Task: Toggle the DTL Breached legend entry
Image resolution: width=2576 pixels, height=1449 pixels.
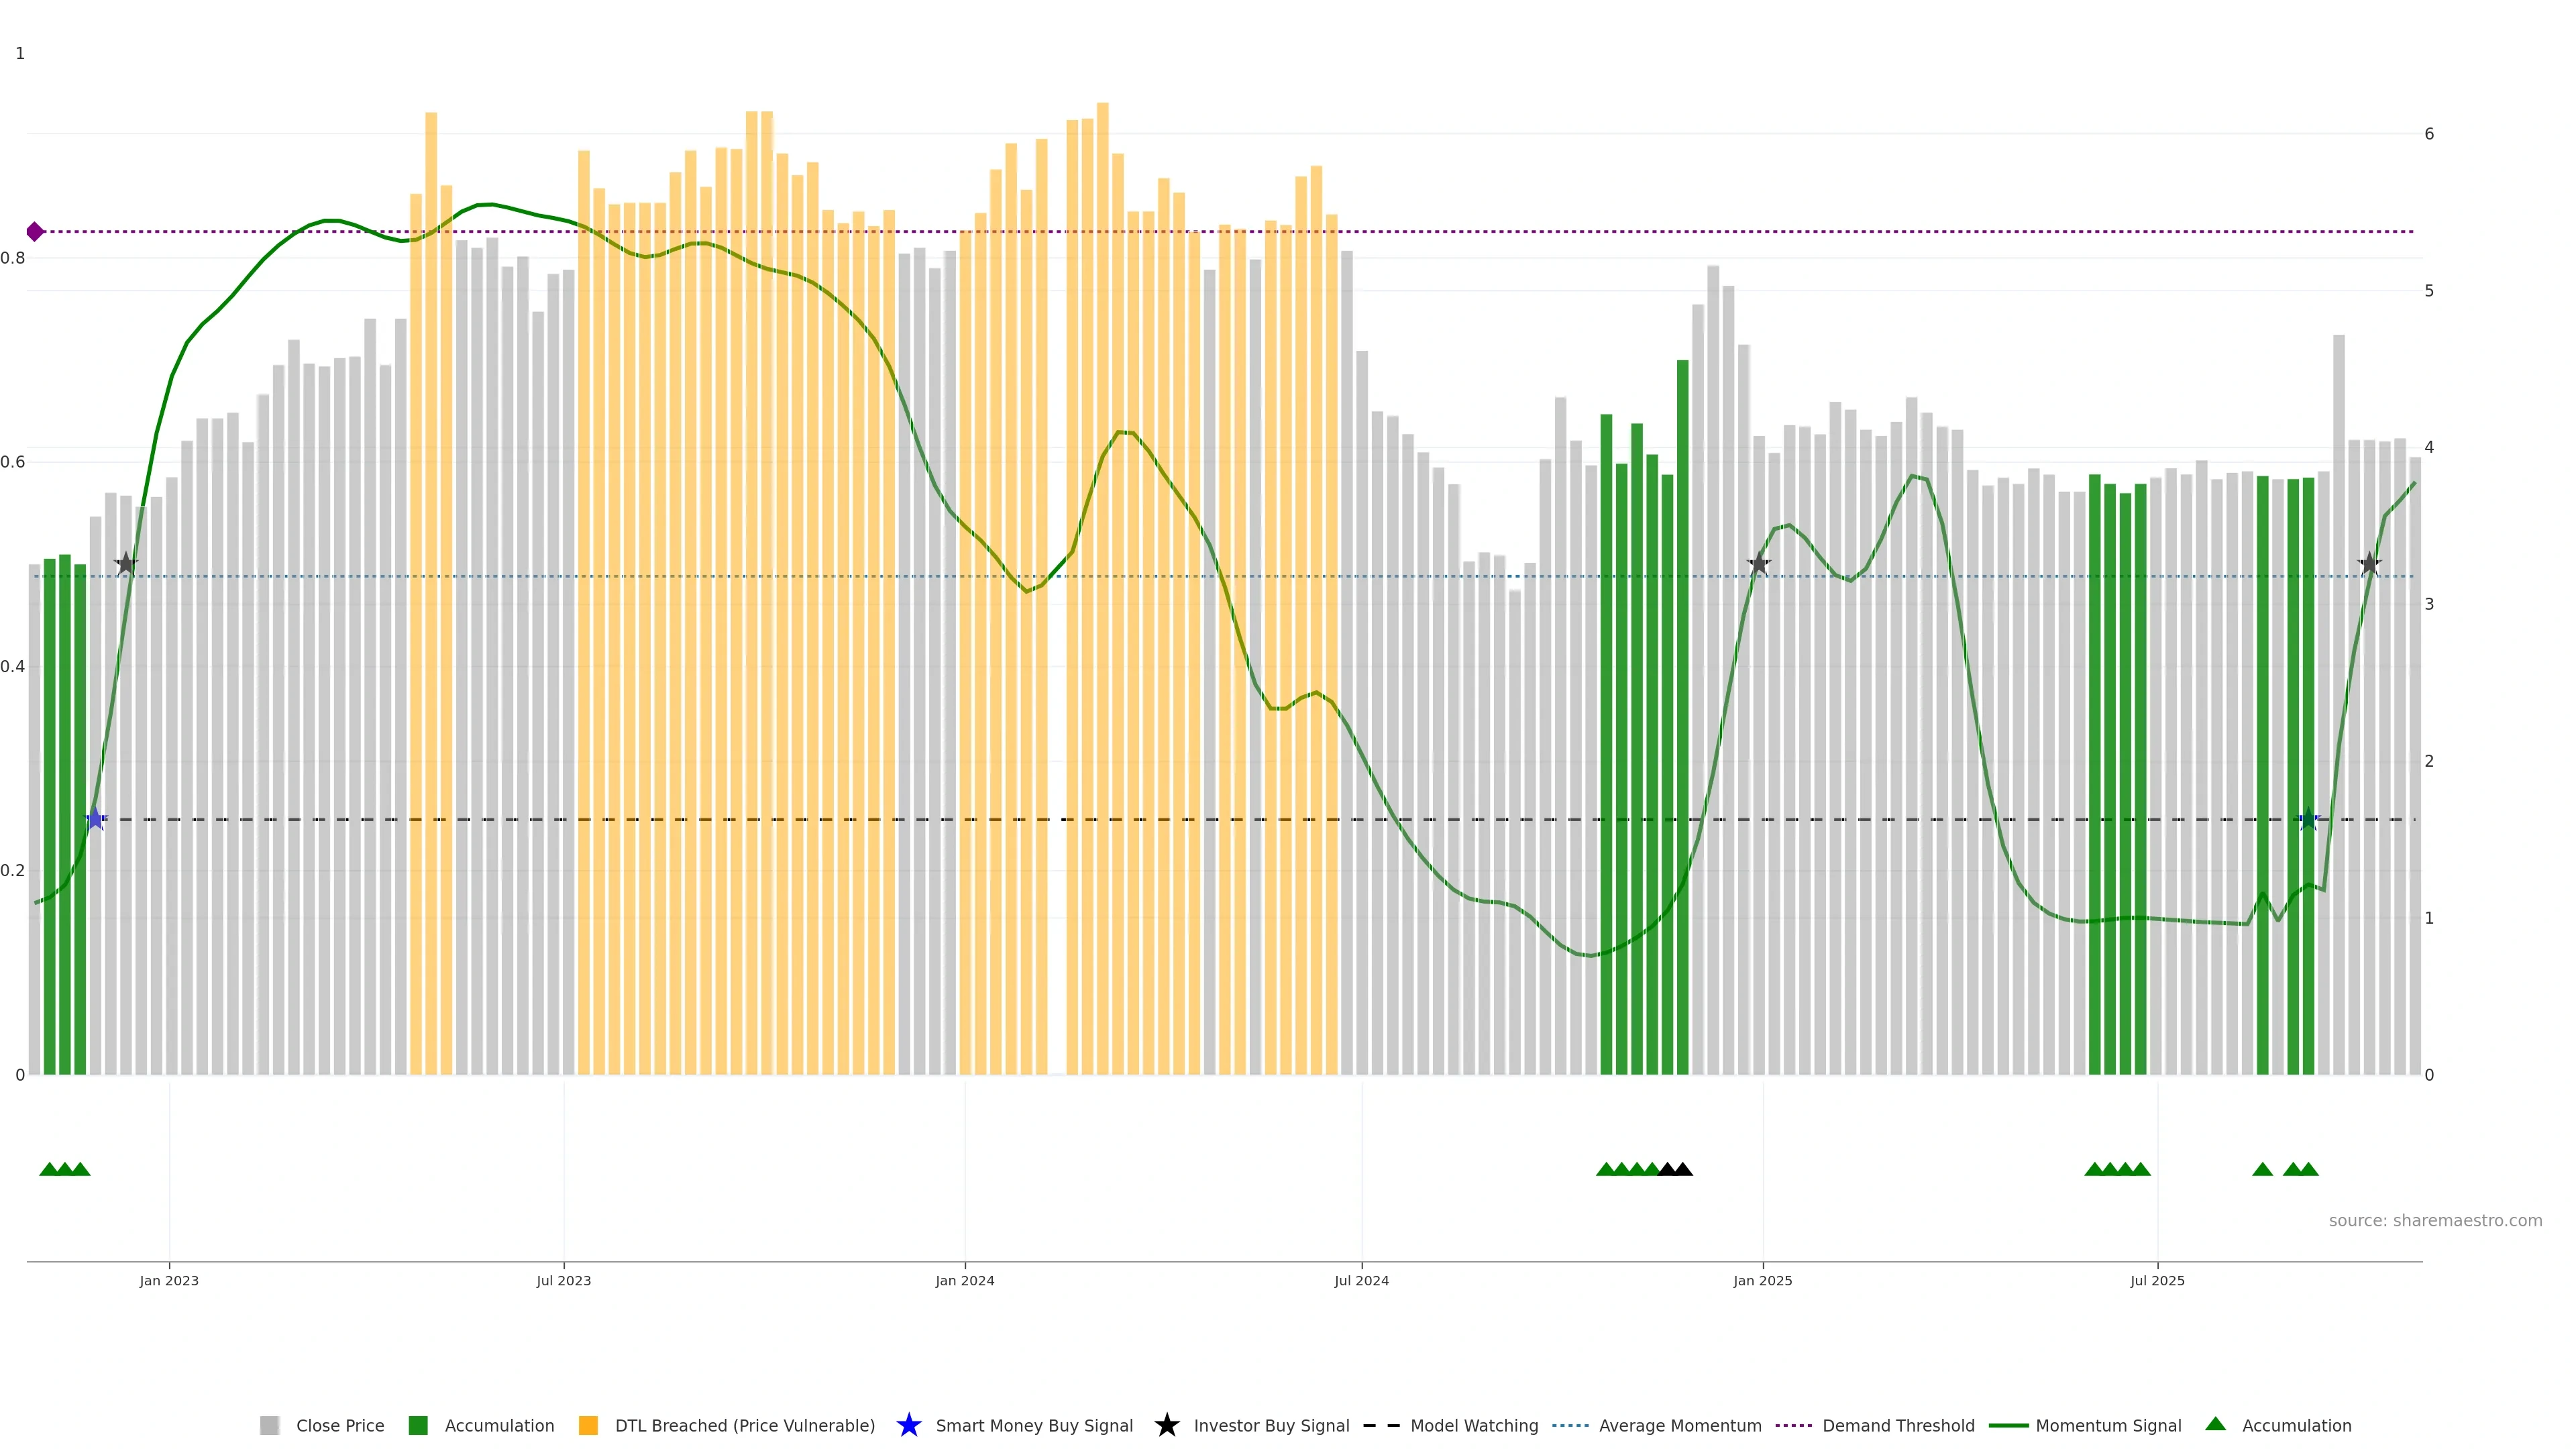Action: click(744, 1425)
